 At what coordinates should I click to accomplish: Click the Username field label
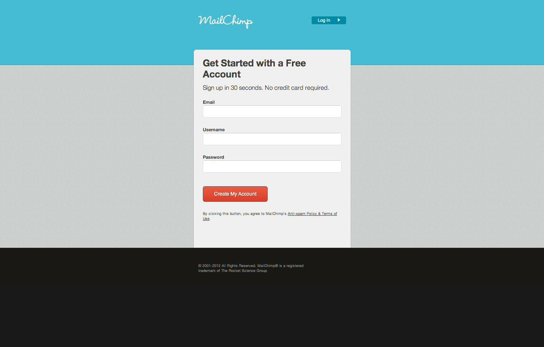click(x=213, y=130)
